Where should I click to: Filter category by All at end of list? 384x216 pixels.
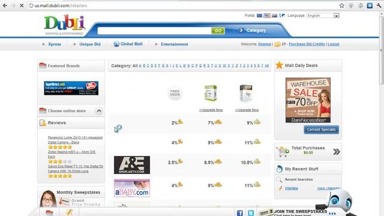click(266, 65)
